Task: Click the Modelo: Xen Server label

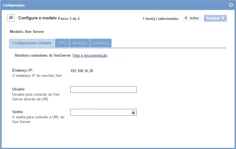Action: tap(27, 32)
